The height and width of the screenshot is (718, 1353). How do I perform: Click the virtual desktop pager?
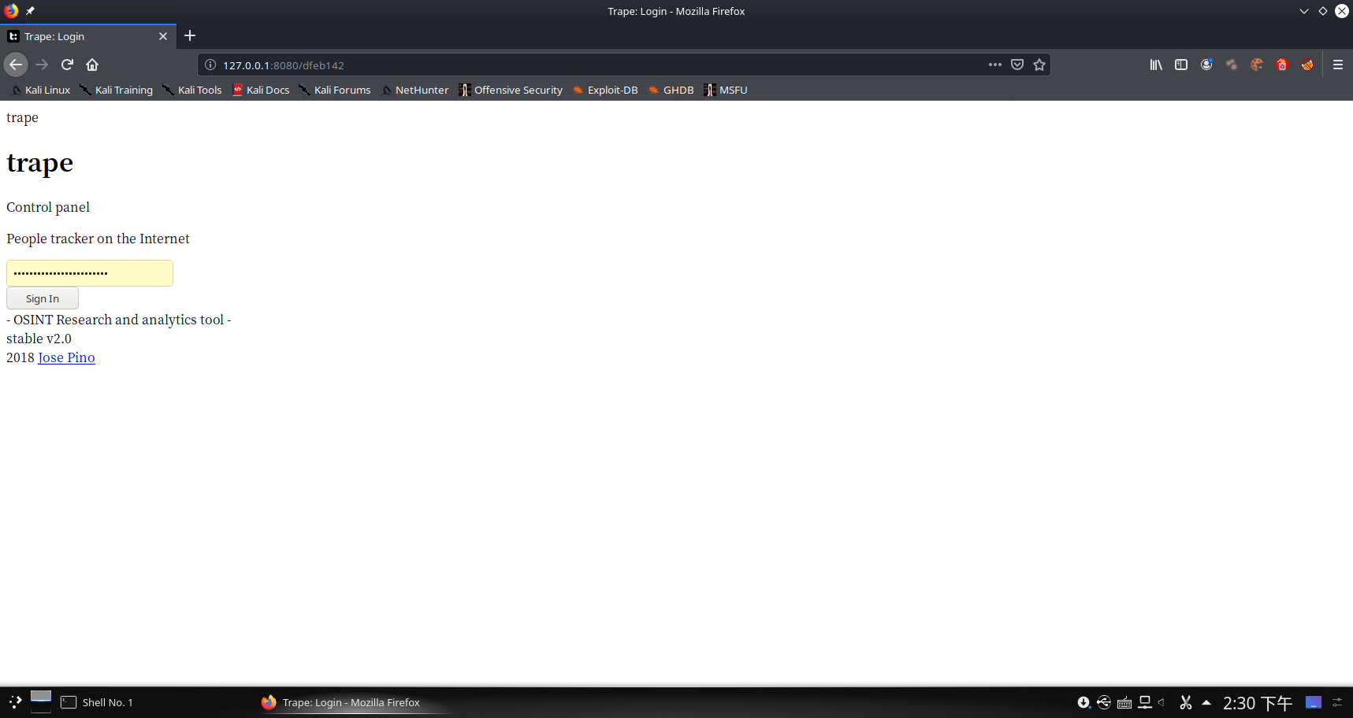(41, 702)
